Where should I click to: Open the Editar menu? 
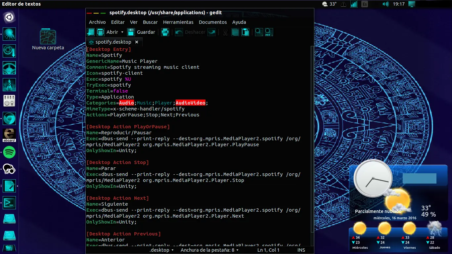(x=118, y=22)
